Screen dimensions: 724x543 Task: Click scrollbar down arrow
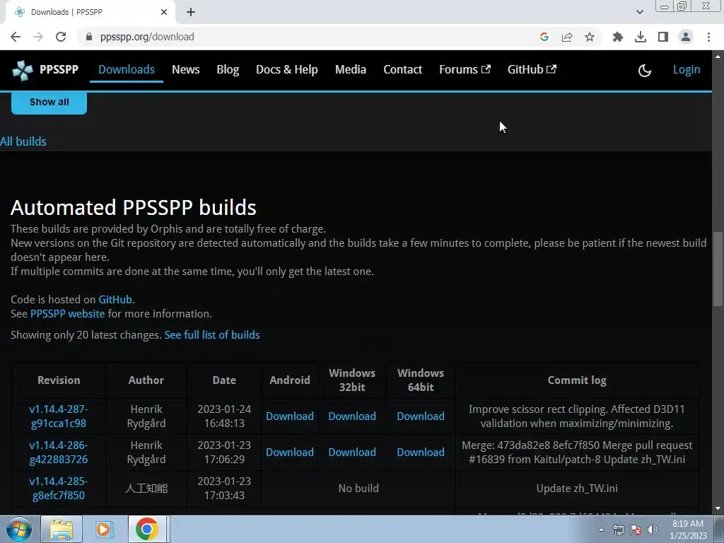pos(718,509)
